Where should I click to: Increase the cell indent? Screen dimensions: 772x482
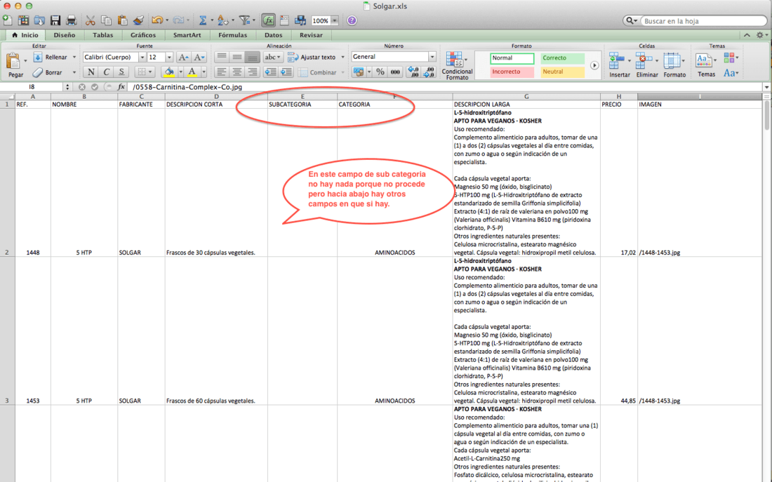286,72
